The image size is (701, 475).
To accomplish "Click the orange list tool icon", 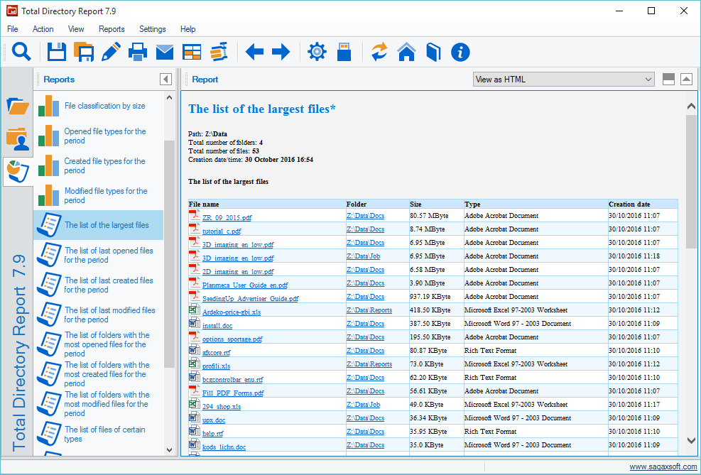I will [219, 52].
